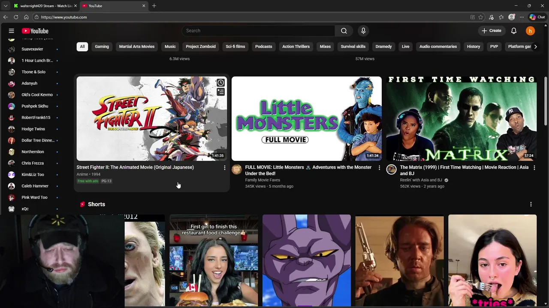
Task: Go back with browser back arrow
Action: [x=6, y=17]
